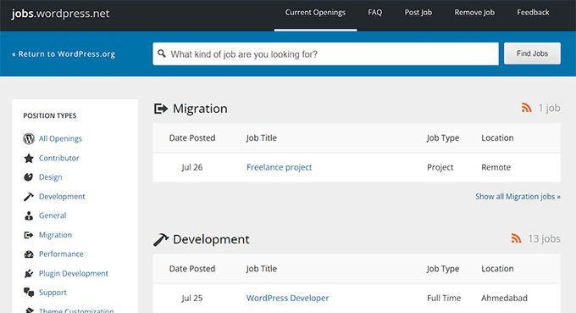Image resolution: width=576 pixels, height=313 pixels.
Task: Open the Migration section RSS feed icon
Action: (x=526, y=108)
